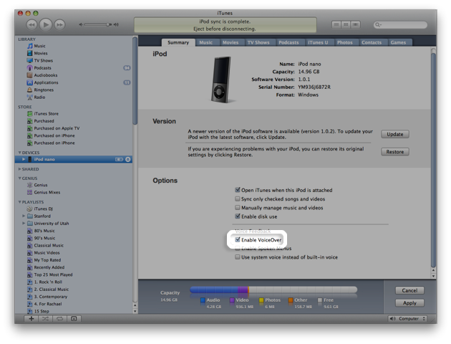
Task: Collapse the PLAYLISTS section
Action: tap(19, 202)
